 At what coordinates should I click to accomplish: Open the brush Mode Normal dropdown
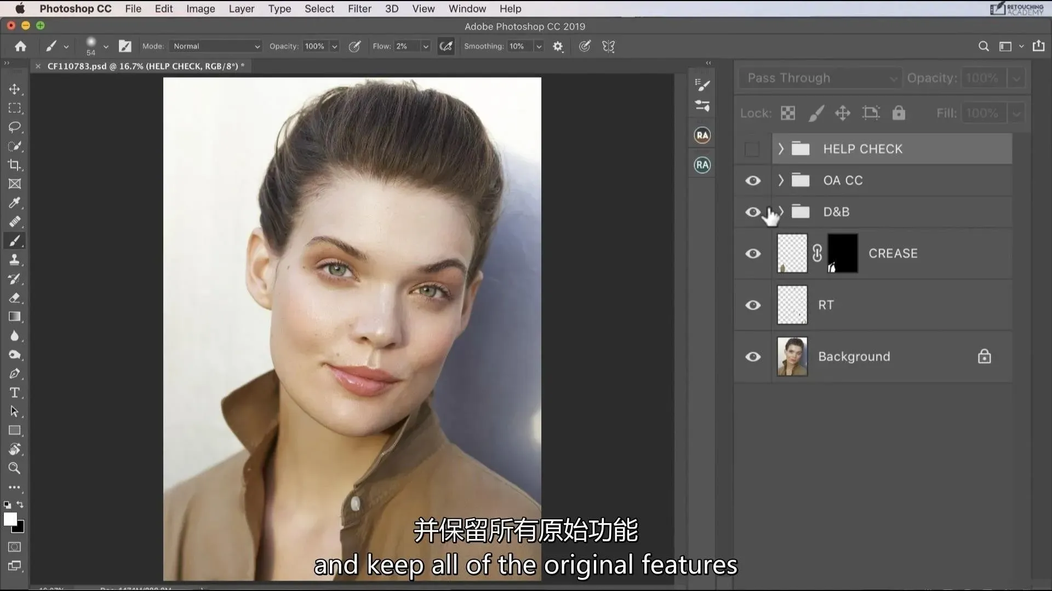coord(216,47)
